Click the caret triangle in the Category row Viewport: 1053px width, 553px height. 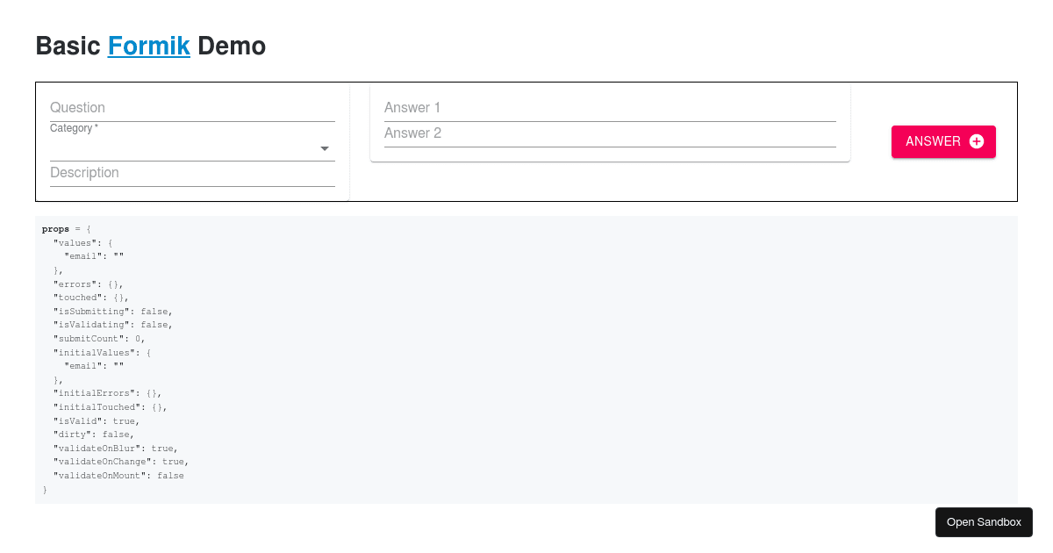pos(324,149)
